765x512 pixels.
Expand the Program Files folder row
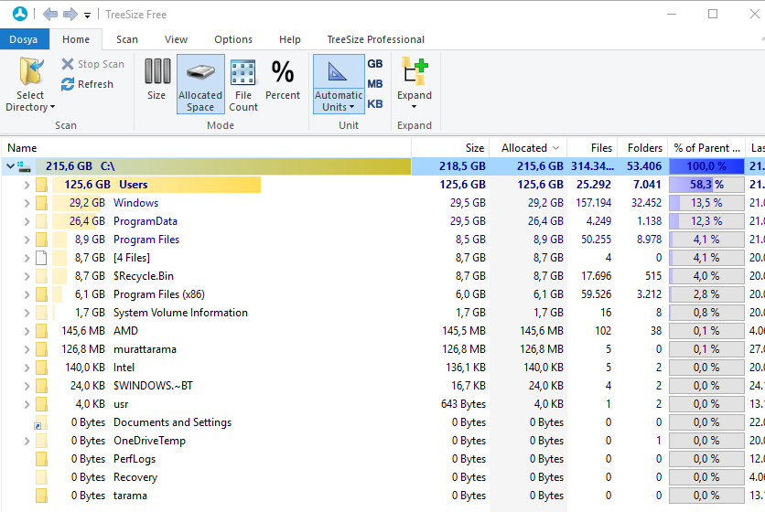point(27,240)
